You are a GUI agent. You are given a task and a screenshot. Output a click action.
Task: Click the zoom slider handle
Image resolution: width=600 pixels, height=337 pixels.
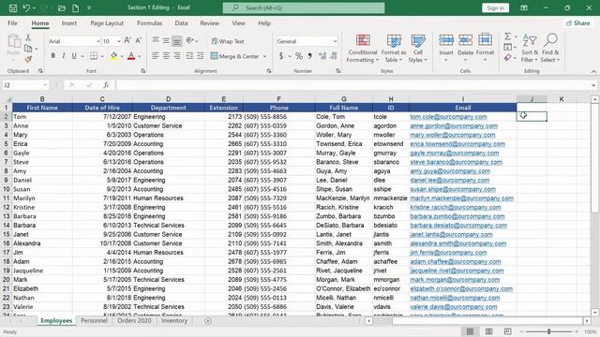coord(548,331)
